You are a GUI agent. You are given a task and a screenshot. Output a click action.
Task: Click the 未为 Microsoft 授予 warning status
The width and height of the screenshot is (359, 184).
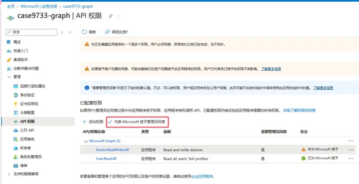point(320,149)
